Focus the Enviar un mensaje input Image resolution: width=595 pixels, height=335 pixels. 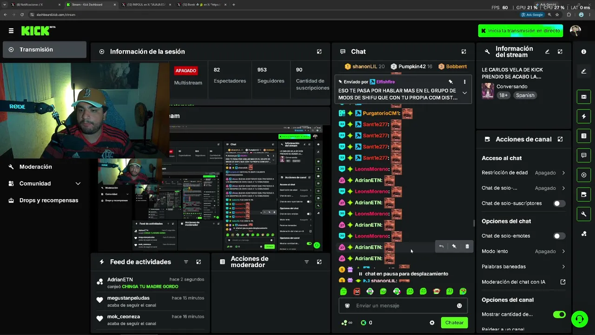pos(403,306)
